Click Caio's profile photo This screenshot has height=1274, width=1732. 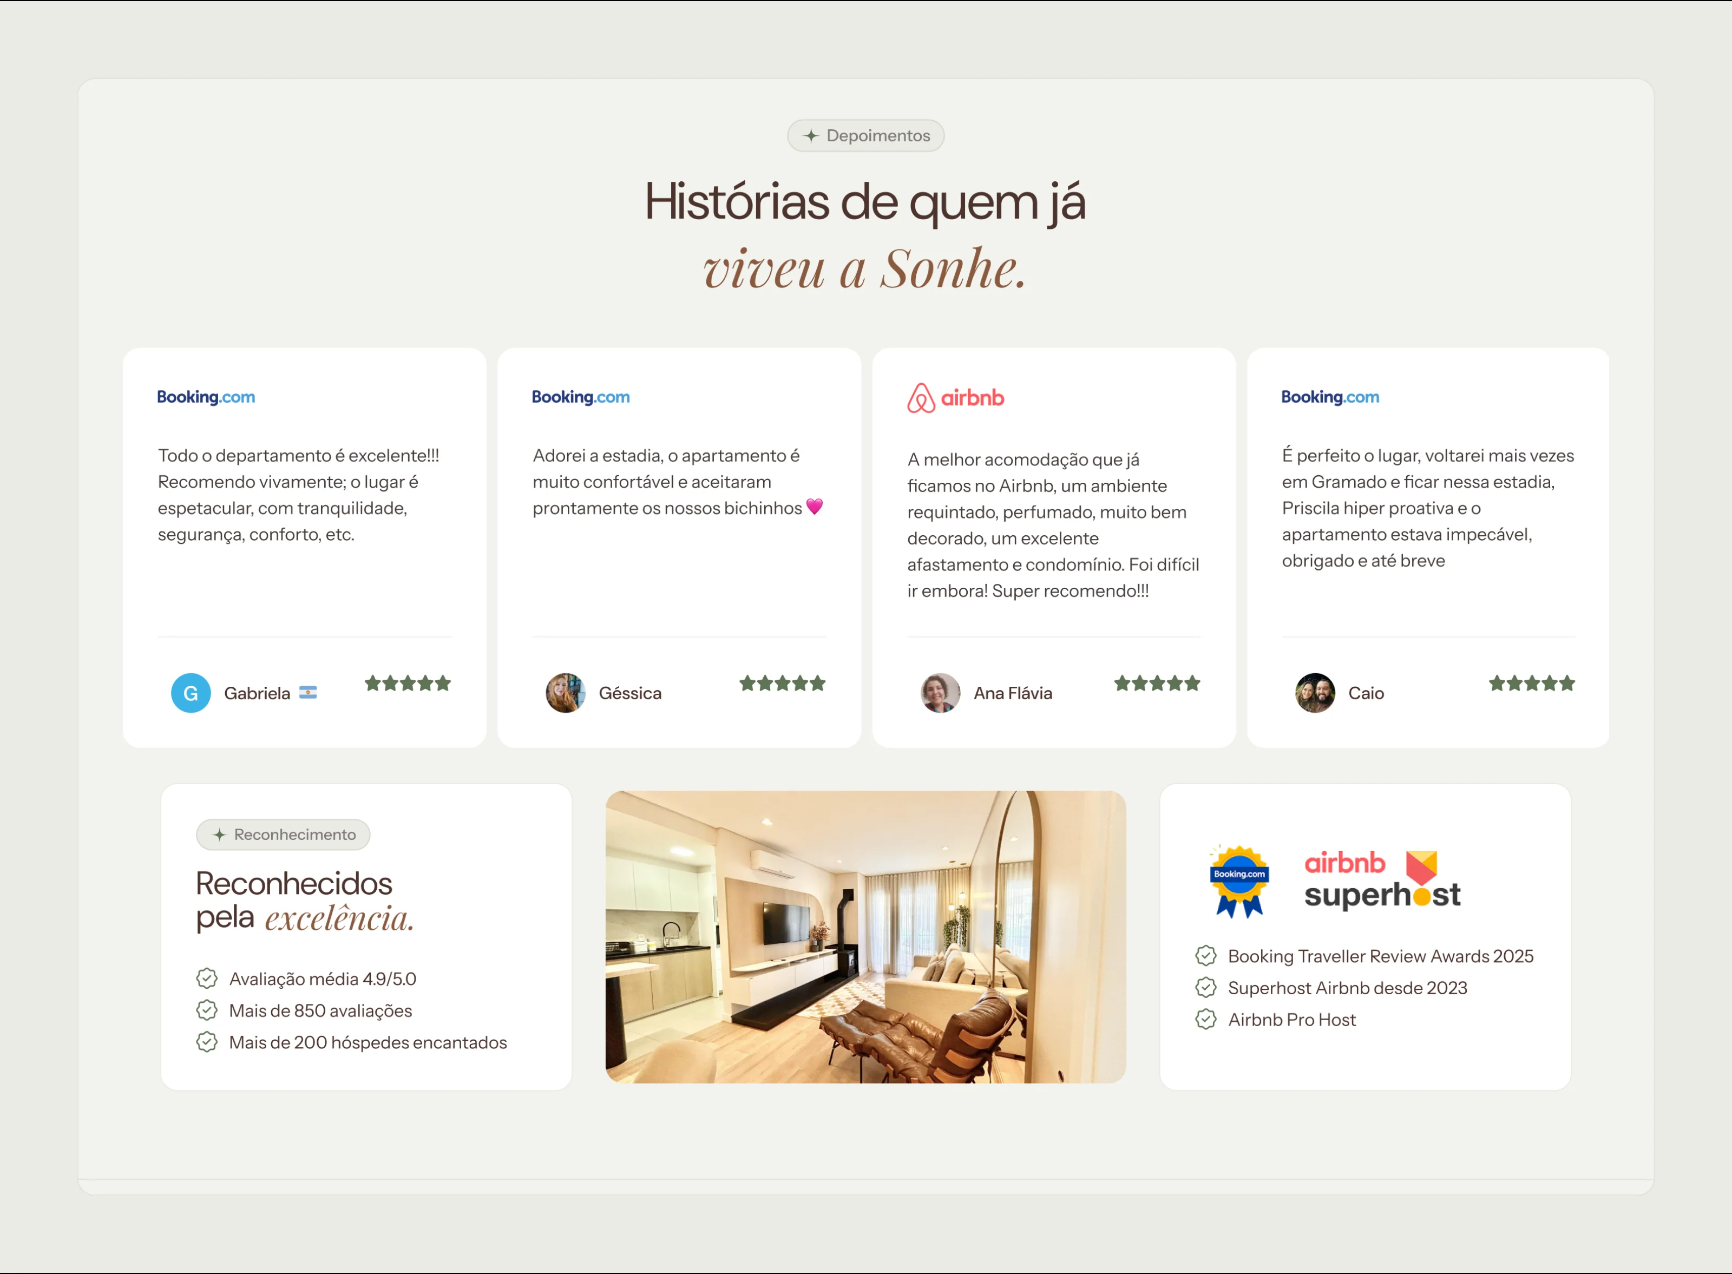pyautogui.click(x=1315, y=693)
